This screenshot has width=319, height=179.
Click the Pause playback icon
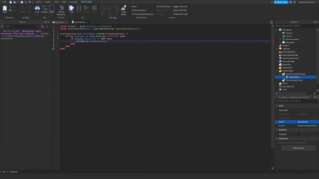pyautogui.click(x=79, y=8)
